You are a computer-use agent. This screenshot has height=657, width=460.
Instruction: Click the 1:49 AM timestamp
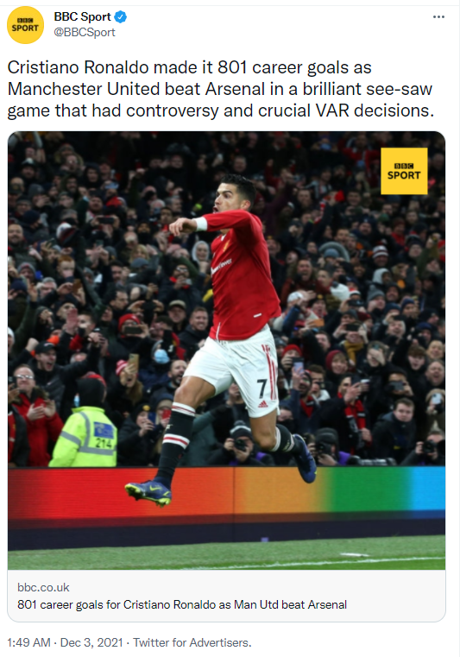tap(28, 642)
